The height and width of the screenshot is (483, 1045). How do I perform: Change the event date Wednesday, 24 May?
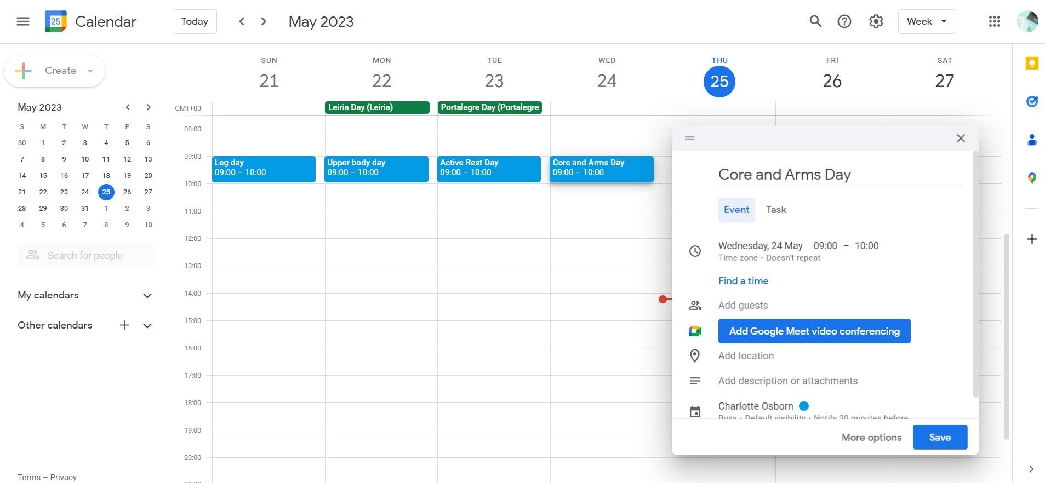(761, 246)
